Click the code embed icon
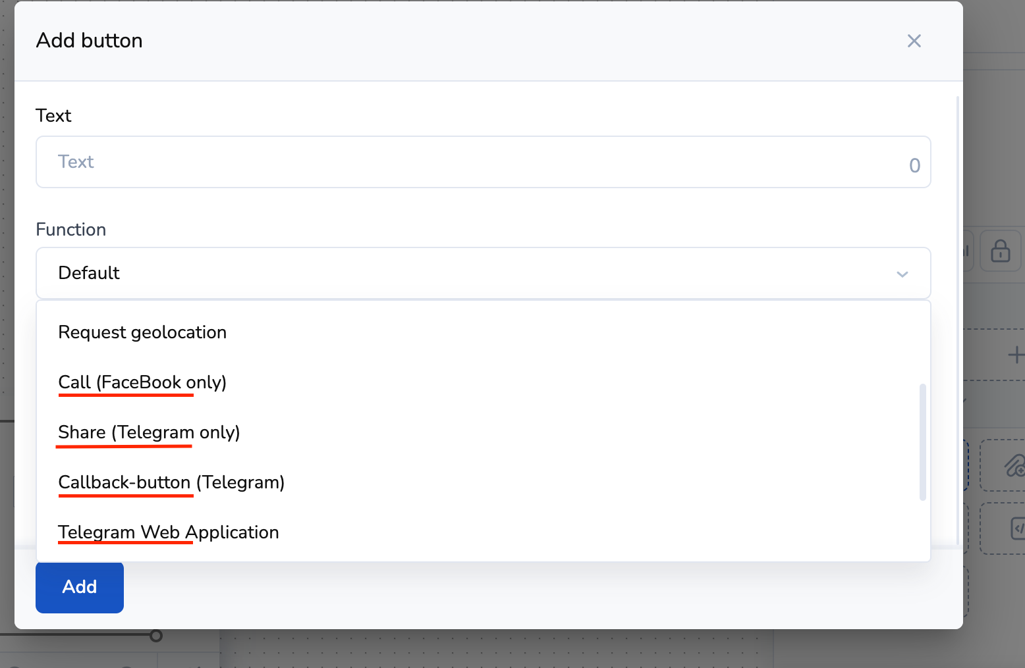The width and height of the screenshot is (1025, 668). pos(1018,528)
